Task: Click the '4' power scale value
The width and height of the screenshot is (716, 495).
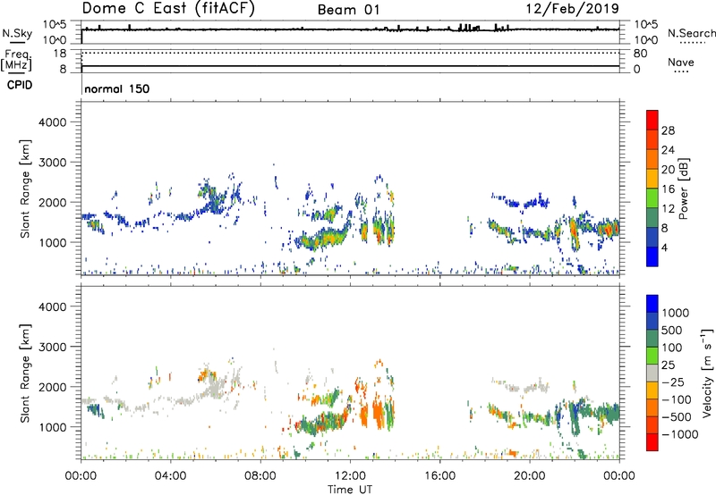Action: pos(664,247)
